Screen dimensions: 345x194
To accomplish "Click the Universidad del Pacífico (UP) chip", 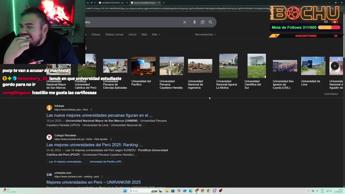I will (x=105, y=162).
